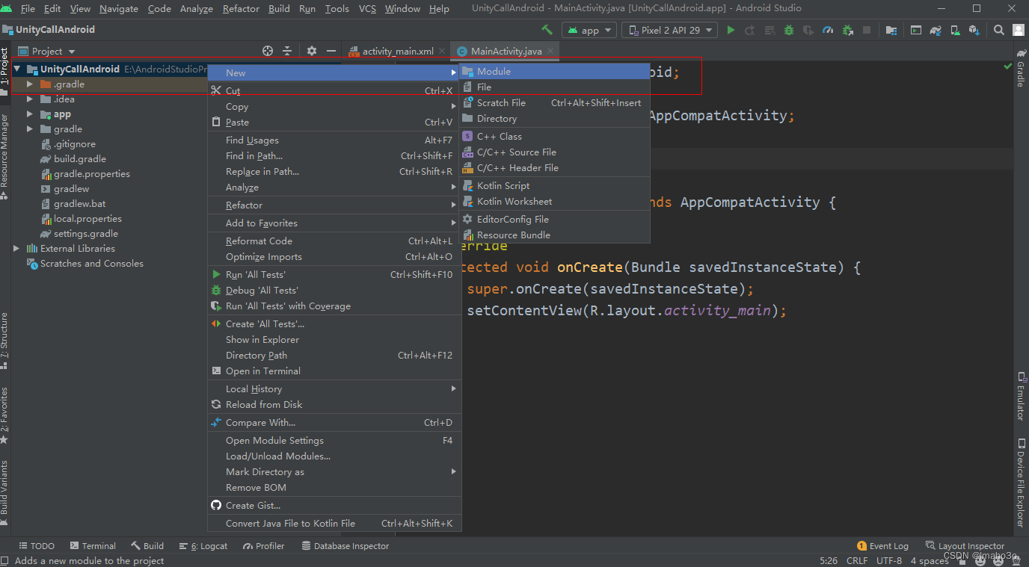Click the Stop square toolbar icon
Image resolution: width=1029 pixels, height=567 pixels.
867,30
